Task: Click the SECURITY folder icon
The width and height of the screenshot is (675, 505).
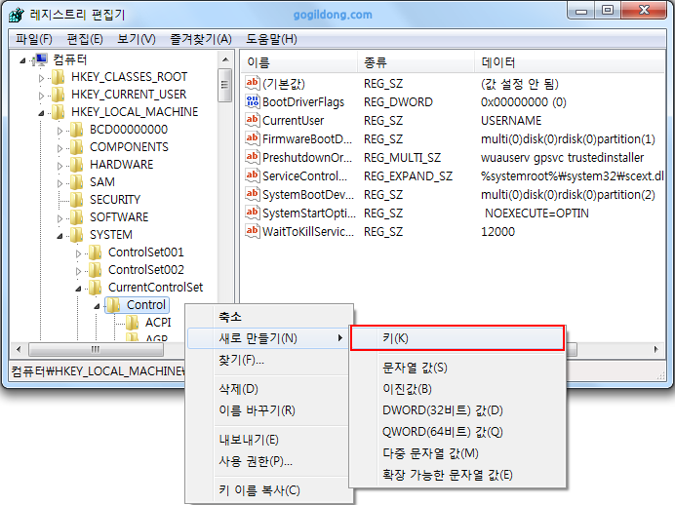Action: (77, 200)
